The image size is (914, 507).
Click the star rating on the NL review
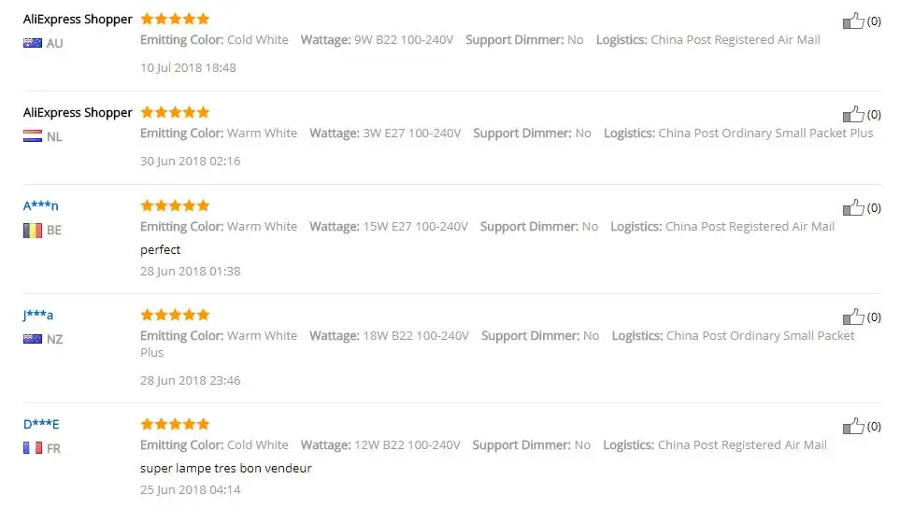pyautogui.click(x=175, y=112)
